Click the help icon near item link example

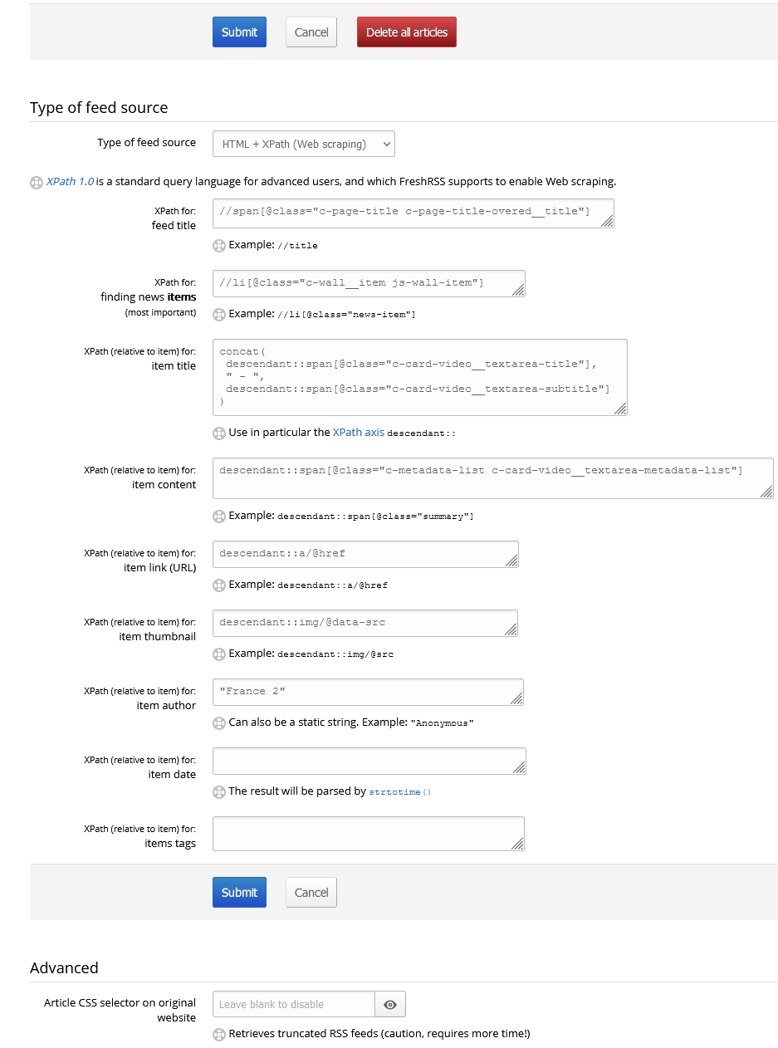click(x=219, y=585)
